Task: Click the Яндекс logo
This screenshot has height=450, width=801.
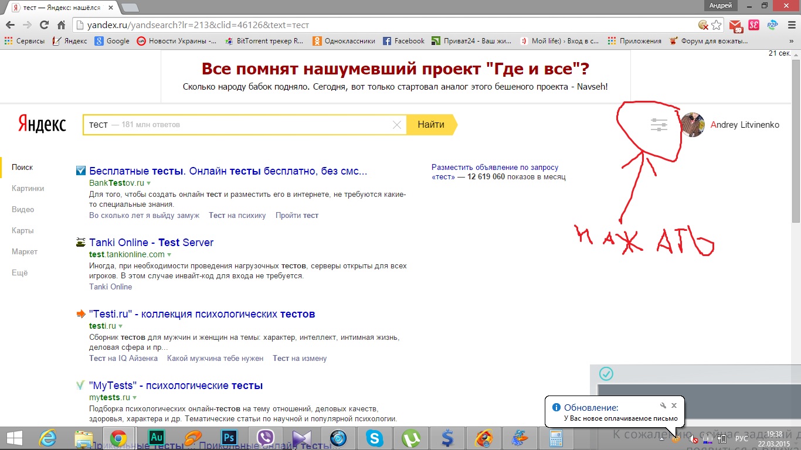Action: (x=42, y=124)
